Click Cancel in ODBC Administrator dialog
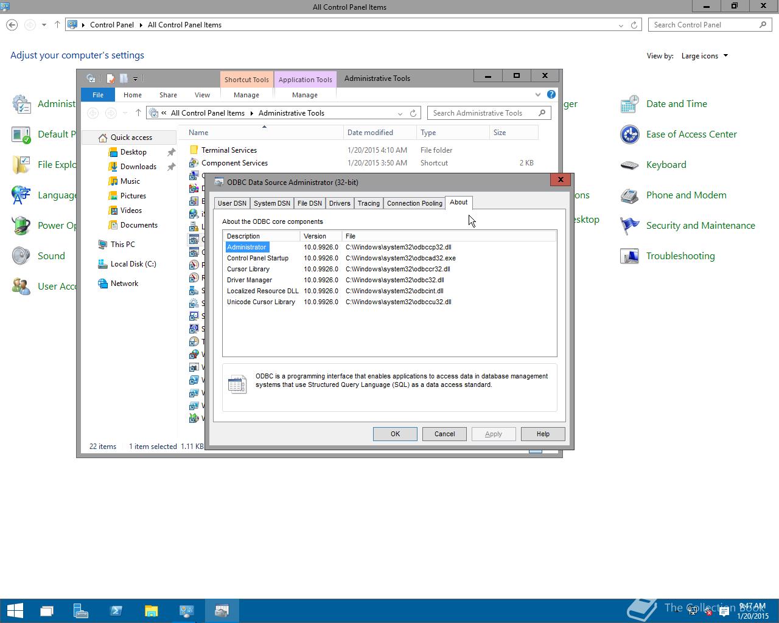Screen dimensions: 779x623 pos(444,434)
